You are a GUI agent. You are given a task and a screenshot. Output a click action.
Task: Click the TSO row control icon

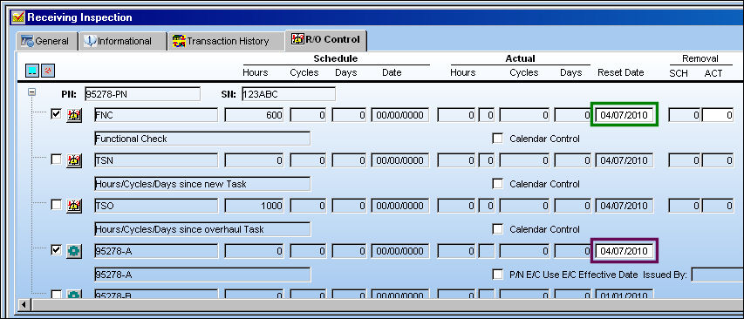73,206
